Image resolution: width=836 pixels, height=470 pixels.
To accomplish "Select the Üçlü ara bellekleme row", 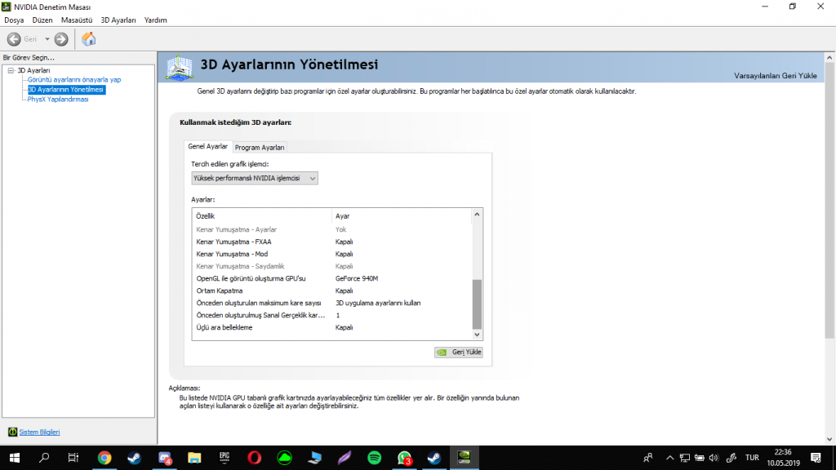I will click(x=331, y=328).
